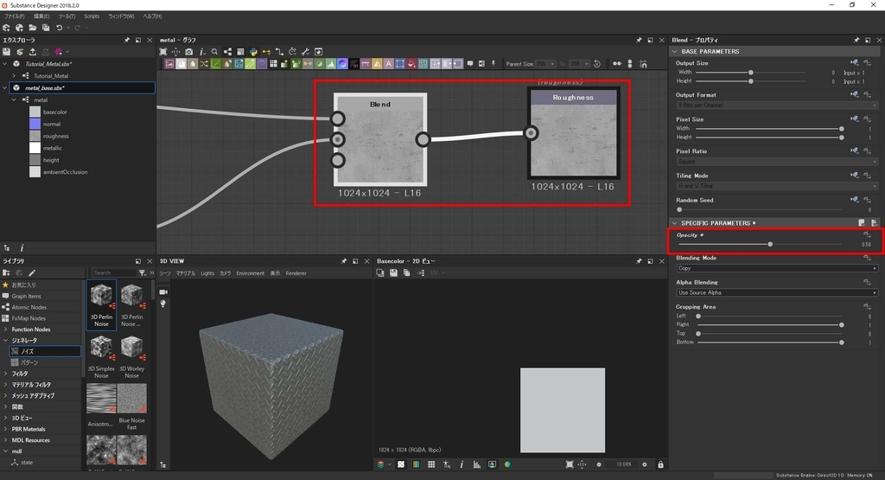Screen dimensions: 885x480
Task: Click the histogram icon in 2D view toolbar
Action: (x=475, y=464)
